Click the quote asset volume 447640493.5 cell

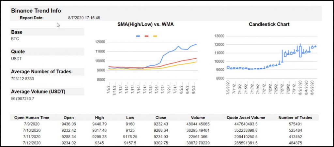(x=246, y=124)
